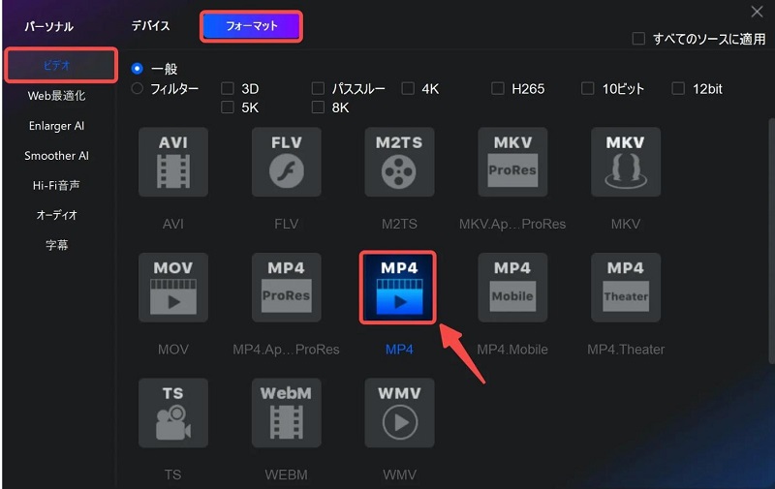Toggle the H265 filter checkbox
Viewport: 775px width, 489px height.
[498, 88]
